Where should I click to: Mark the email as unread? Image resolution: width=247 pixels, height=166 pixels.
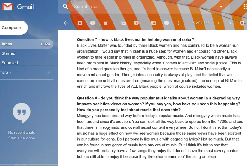point(123,23)
